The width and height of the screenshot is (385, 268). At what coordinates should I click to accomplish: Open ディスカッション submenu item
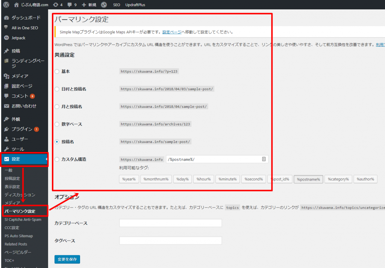(x=20, y=195)
